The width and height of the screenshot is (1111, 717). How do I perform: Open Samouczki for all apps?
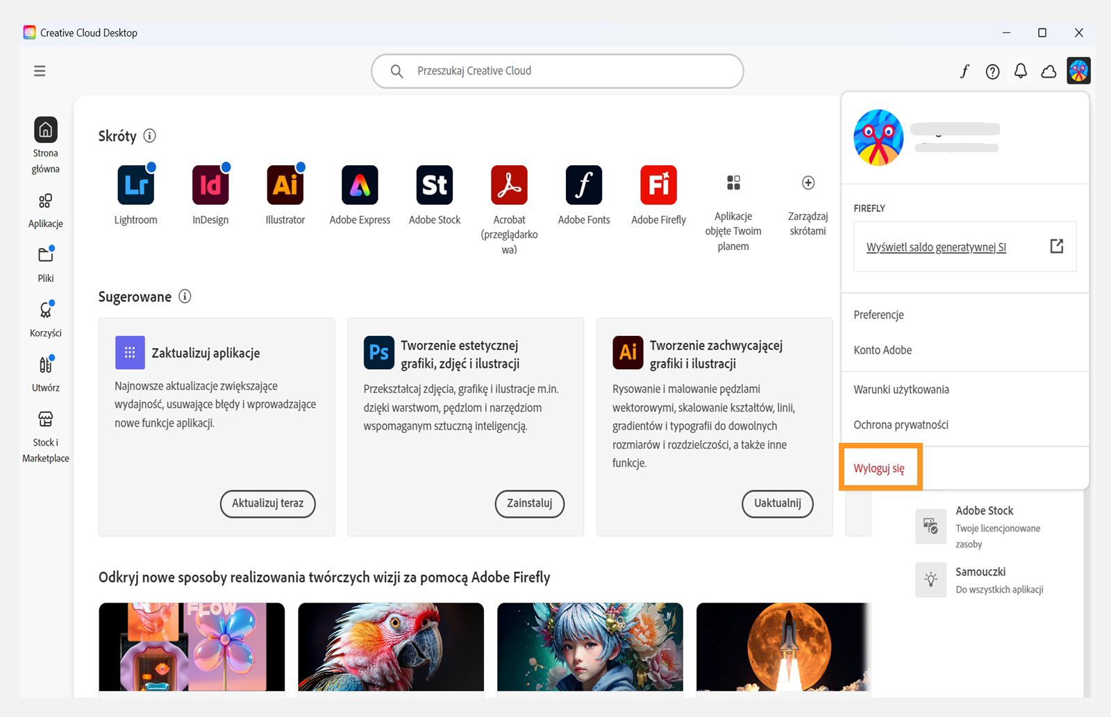980,580
